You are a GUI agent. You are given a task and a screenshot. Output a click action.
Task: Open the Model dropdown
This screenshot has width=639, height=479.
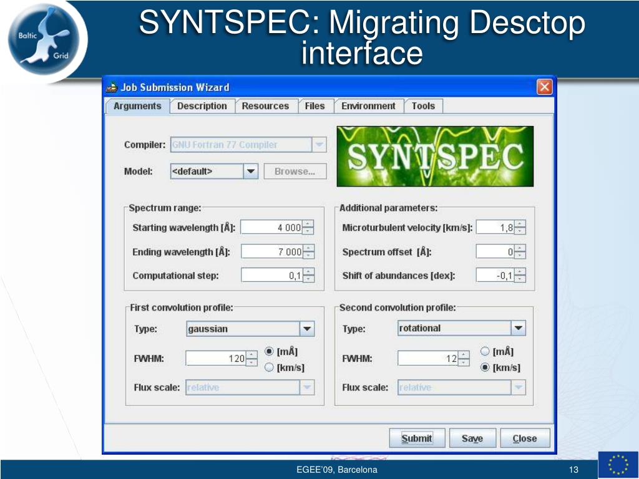pos(250,172)
